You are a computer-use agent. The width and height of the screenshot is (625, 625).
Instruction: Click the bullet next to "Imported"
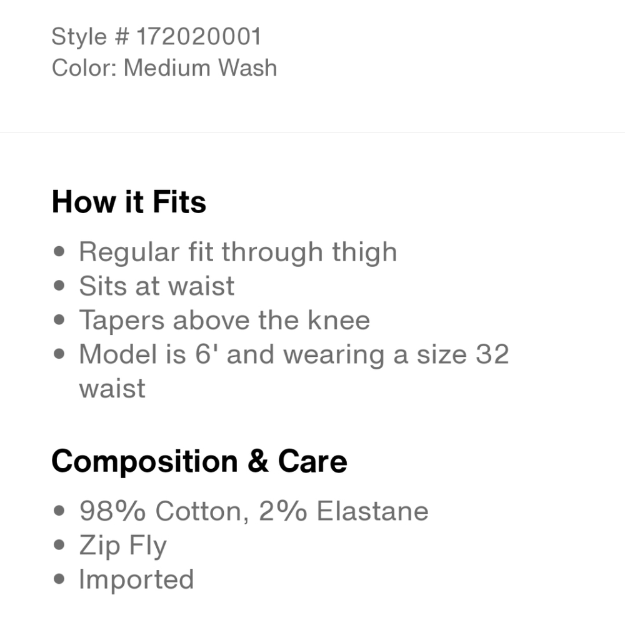[x=60, y=579]
